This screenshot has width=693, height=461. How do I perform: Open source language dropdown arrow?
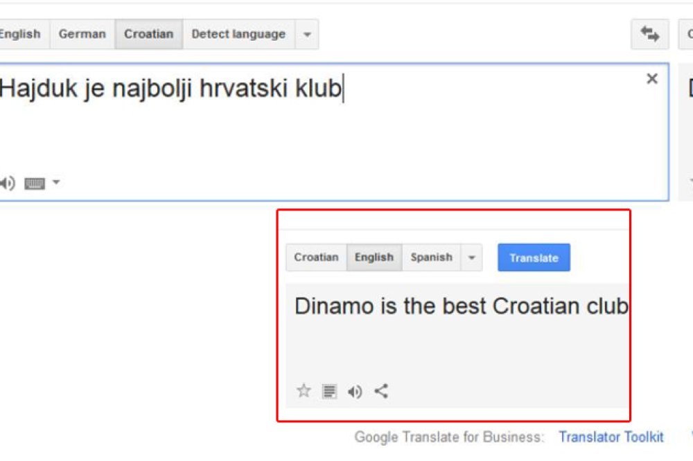tap(307, 34)
